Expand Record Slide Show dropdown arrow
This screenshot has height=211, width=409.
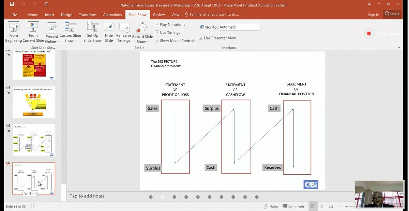(148, 42)
